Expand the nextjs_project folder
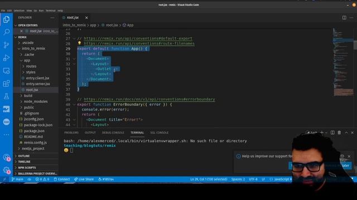357x200 pixels. [x=33, y=148]
